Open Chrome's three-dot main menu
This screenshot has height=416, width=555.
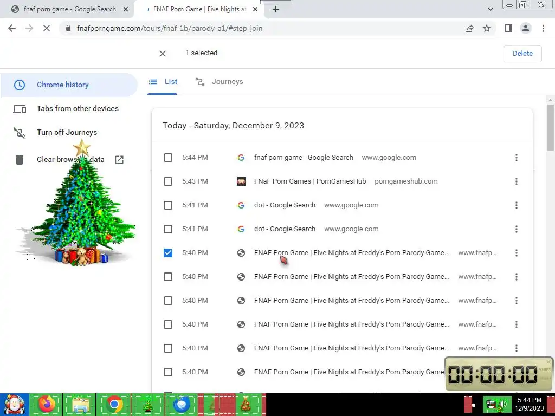click(x=543, y=28)
